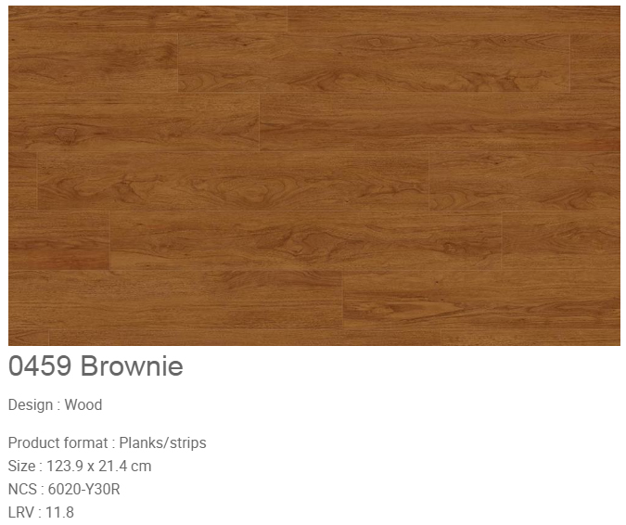Click the Design label

pos(31,404)
